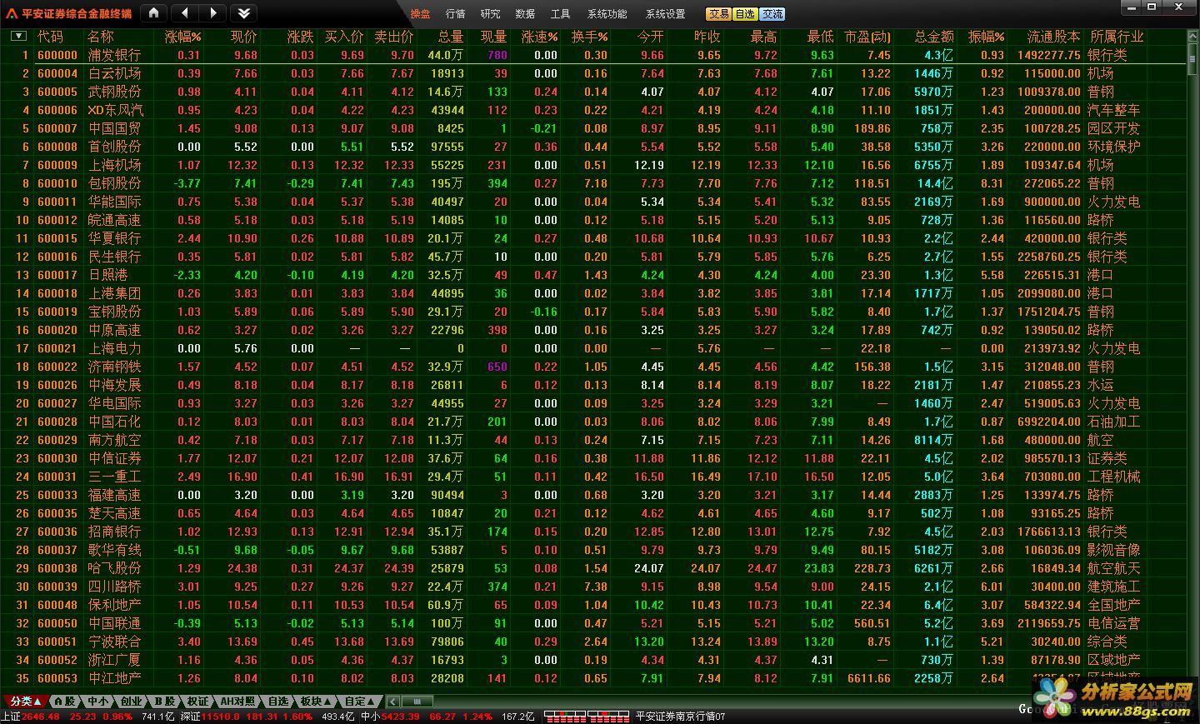Switch to the 创业 tab
The height and width of the screenshot is (724, 1200).
(131, 702)
